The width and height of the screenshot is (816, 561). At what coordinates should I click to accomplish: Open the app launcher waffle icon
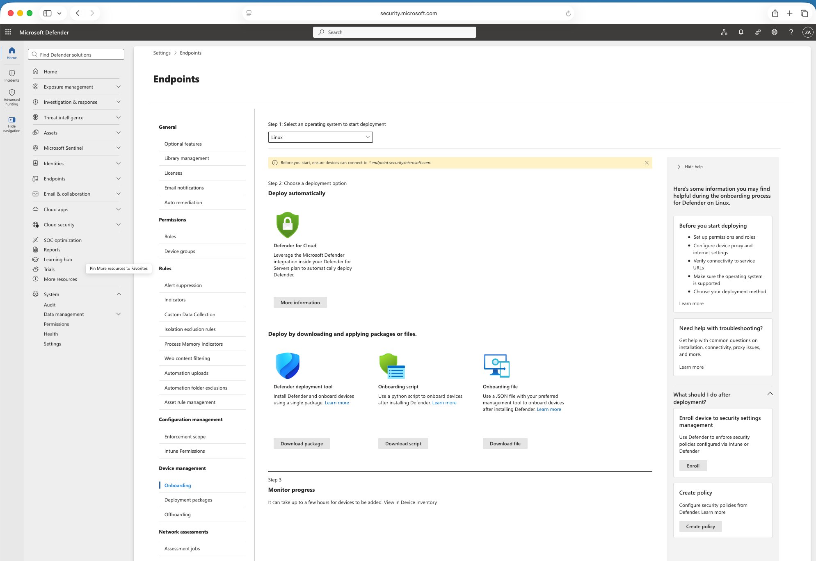[8, 32]
